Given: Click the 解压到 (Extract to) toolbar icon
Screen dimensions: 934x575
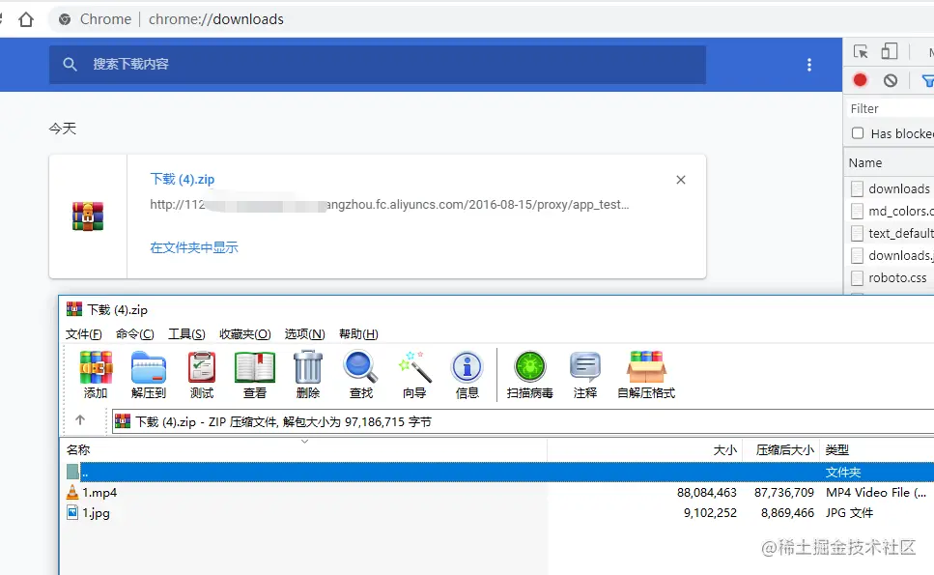Looking at the screenshot, I should 149,374.
